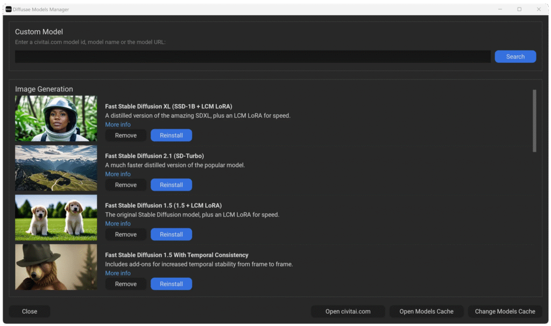The height and width of the screenshot is (326, 551).
Task: Reinstall Stable Diffusion 1.5 LCM LoRA model
Action: point(171,234)
